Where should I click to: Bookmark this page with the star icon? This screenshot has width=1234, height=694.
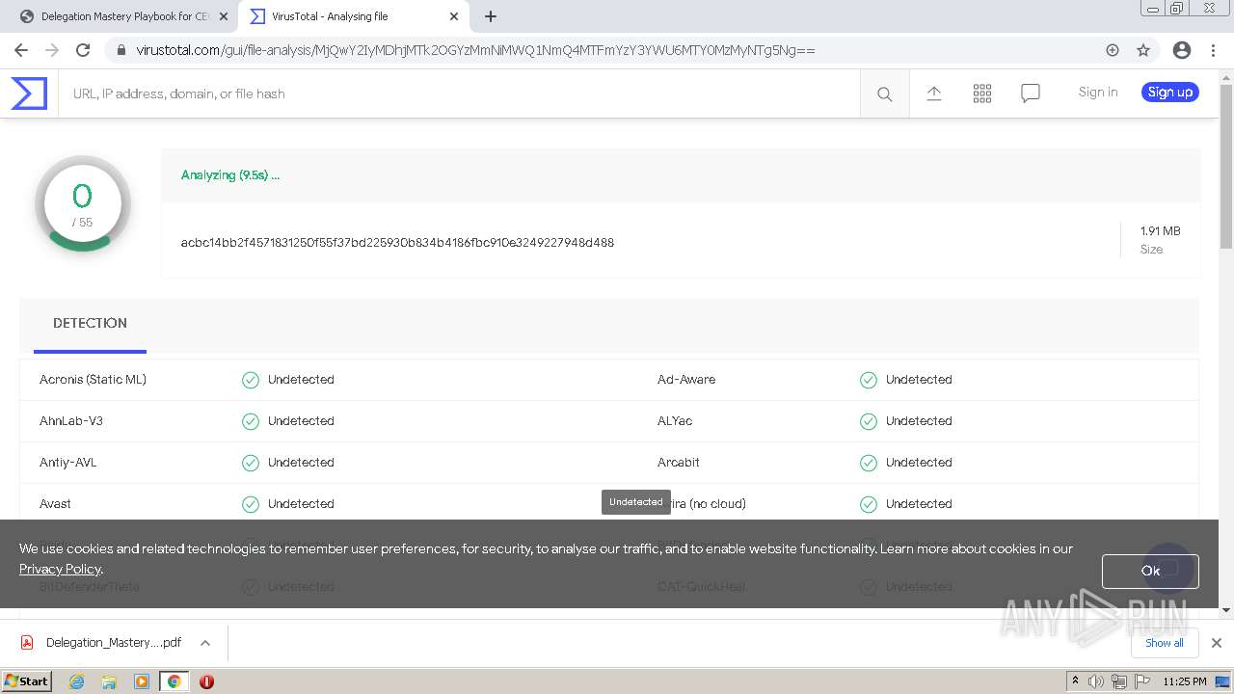pyautogui.click(x=1143, y=50)
